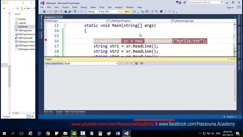The width and height of the screenshot is (243, 137).
Task: Click the Save All toolbar icon
Action: pyautogui.click(x=69, y=12)
